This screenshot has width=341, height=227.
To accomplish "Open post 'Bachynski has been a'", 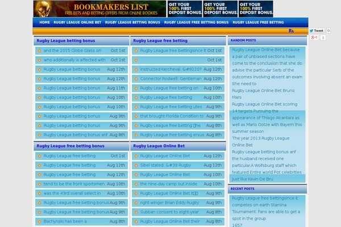I will tap(65, 221).
